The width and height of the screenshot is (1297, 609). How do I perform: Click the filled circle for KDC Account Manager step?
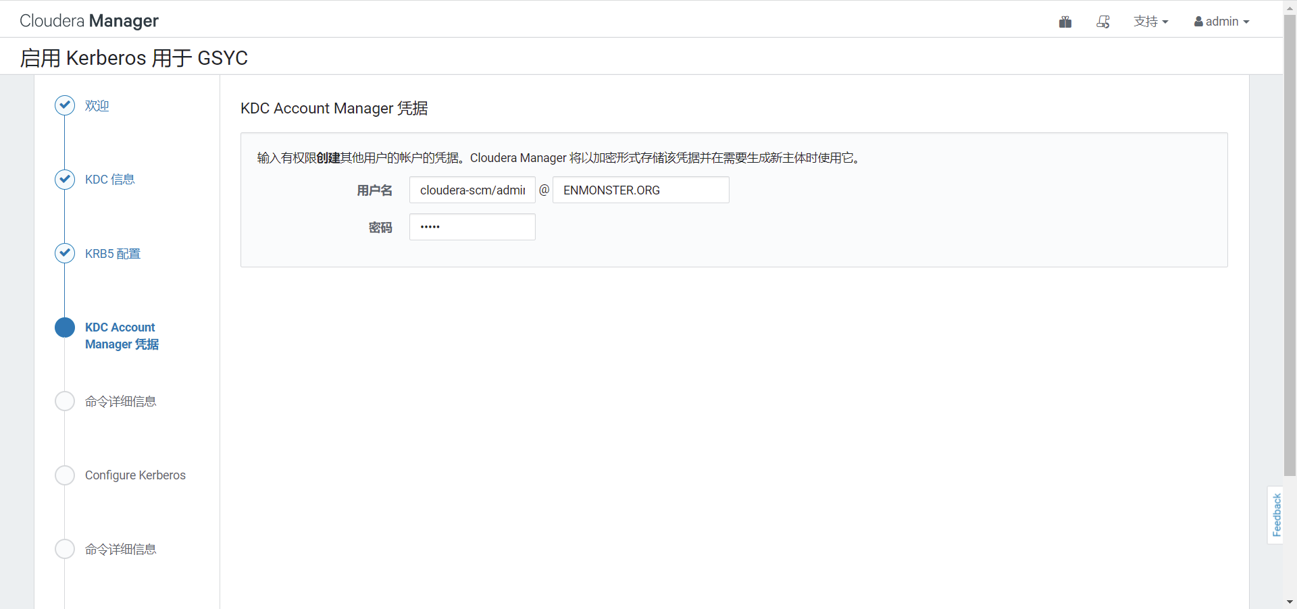[64, 327]
